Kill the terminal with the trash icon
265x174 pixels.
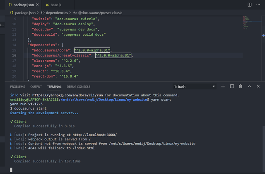pos(241,86)
